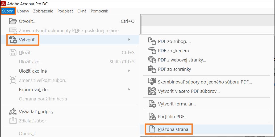Open the Úpravy menu
The width and height of the screenshot is (275, 137).
(23, 11)
